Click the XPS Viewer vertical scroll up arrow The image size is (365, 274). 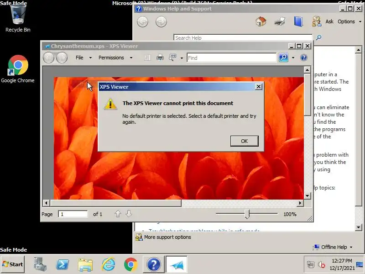307,70
